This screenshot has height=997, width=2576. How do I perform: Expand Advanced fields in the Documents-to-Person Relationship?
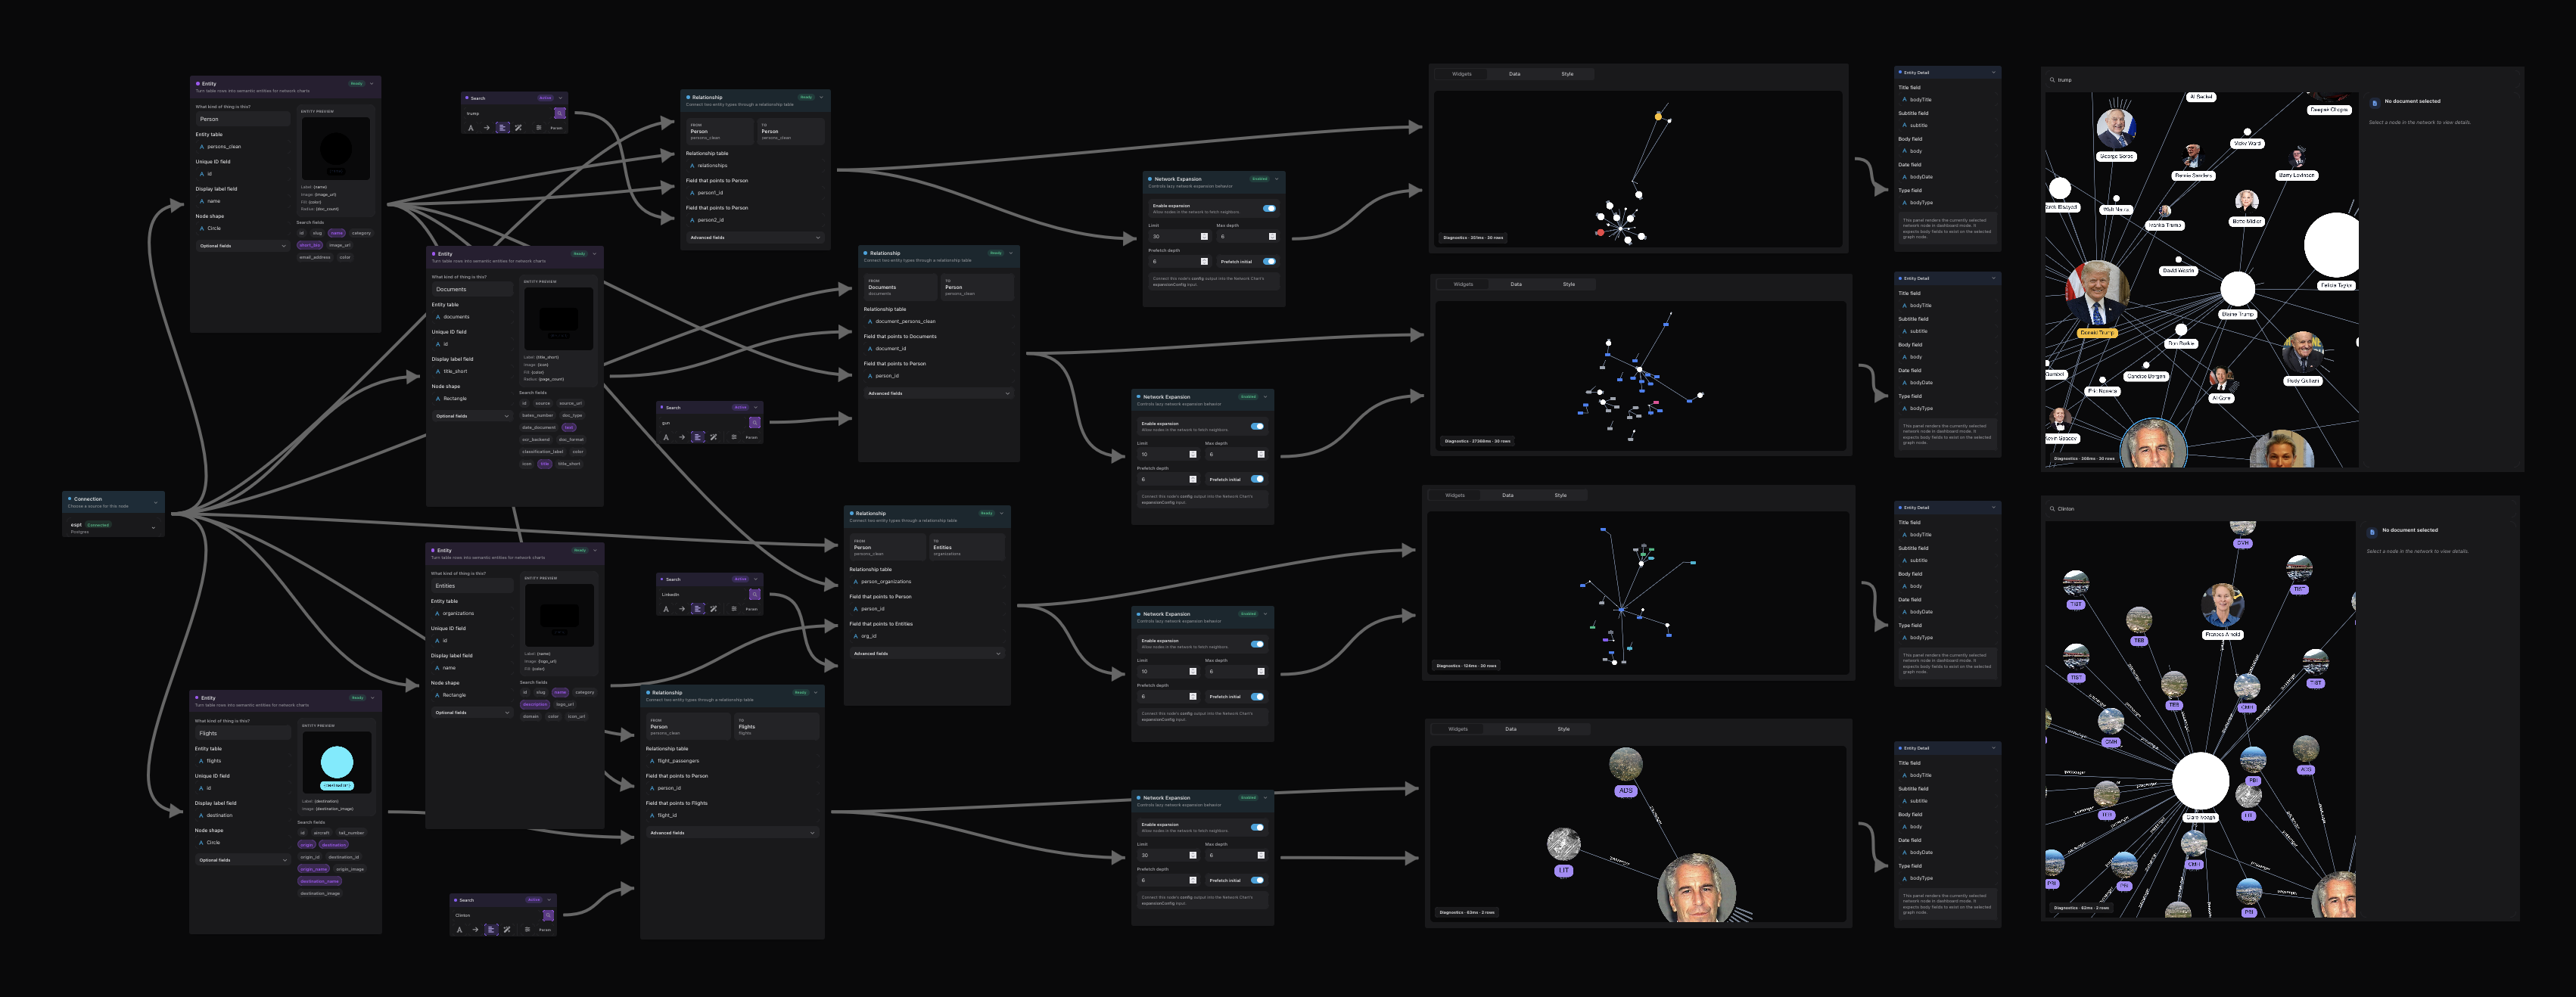(938, 394)
